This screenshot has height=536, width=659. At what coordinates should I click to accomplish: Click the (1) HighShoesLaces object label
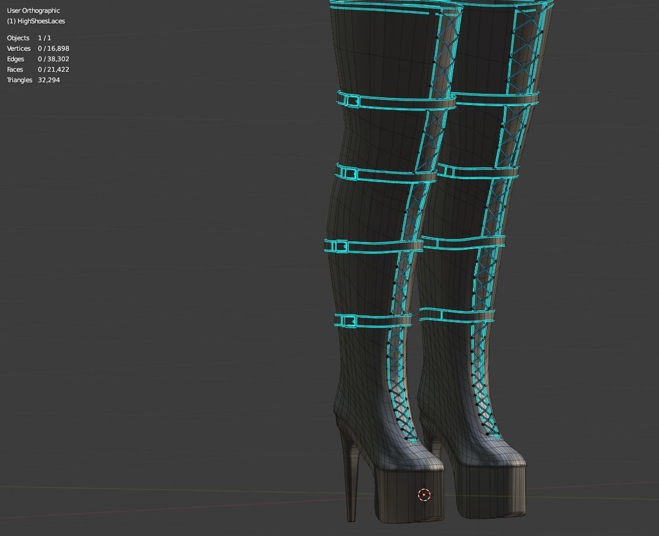[35, 21]
